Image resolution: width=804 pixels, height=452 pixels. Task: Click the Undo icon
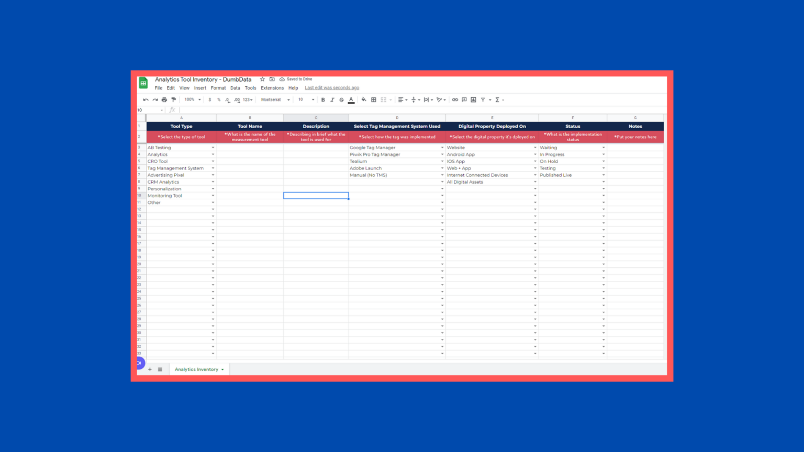[x=146, y=99]
